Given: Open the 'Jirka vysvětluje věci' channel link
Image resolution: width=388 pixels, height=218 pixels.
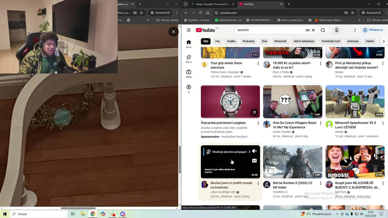Looking at the screenshot, I should 223,192.
